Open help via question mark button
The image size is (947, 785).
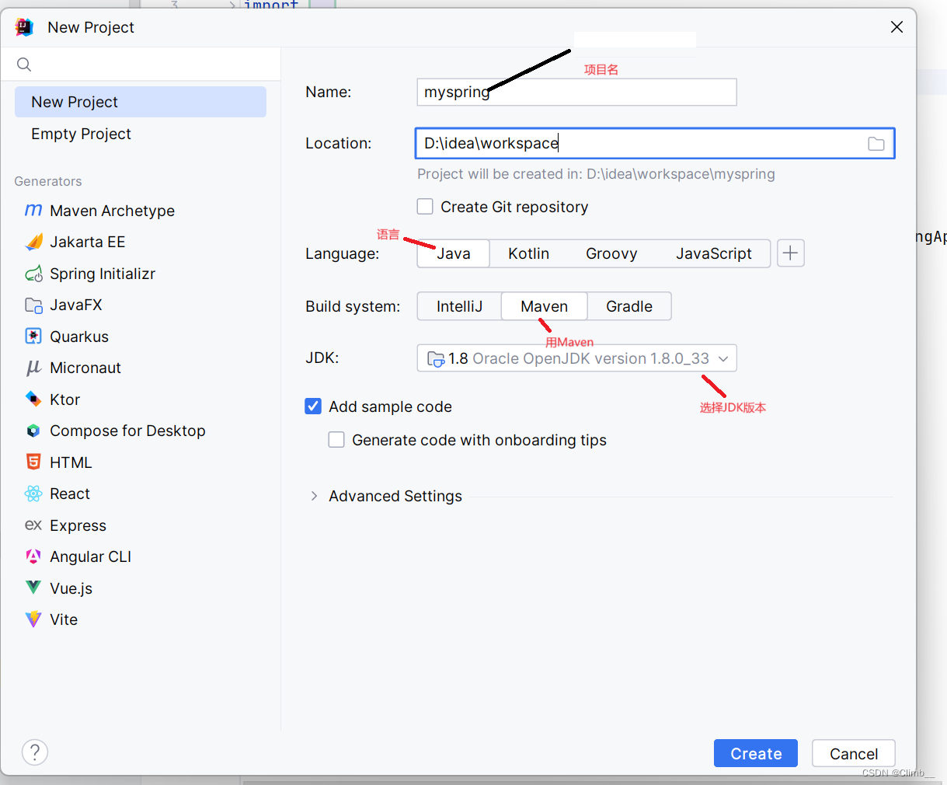point(35,752)
